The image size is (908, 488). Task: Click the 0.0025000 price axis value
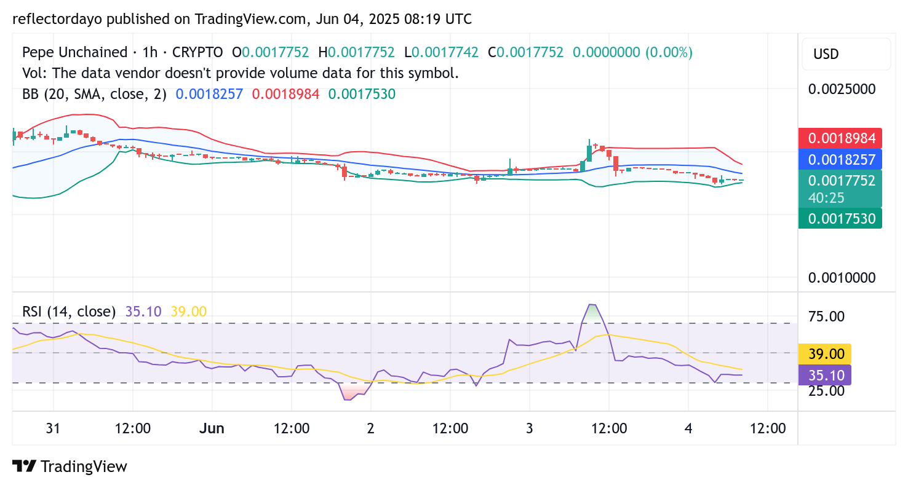842,89
